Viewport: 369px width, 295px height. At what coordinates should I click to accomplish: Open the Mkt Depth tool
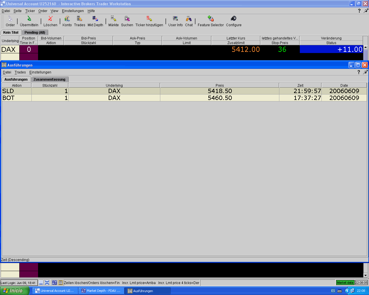point(95,21)
